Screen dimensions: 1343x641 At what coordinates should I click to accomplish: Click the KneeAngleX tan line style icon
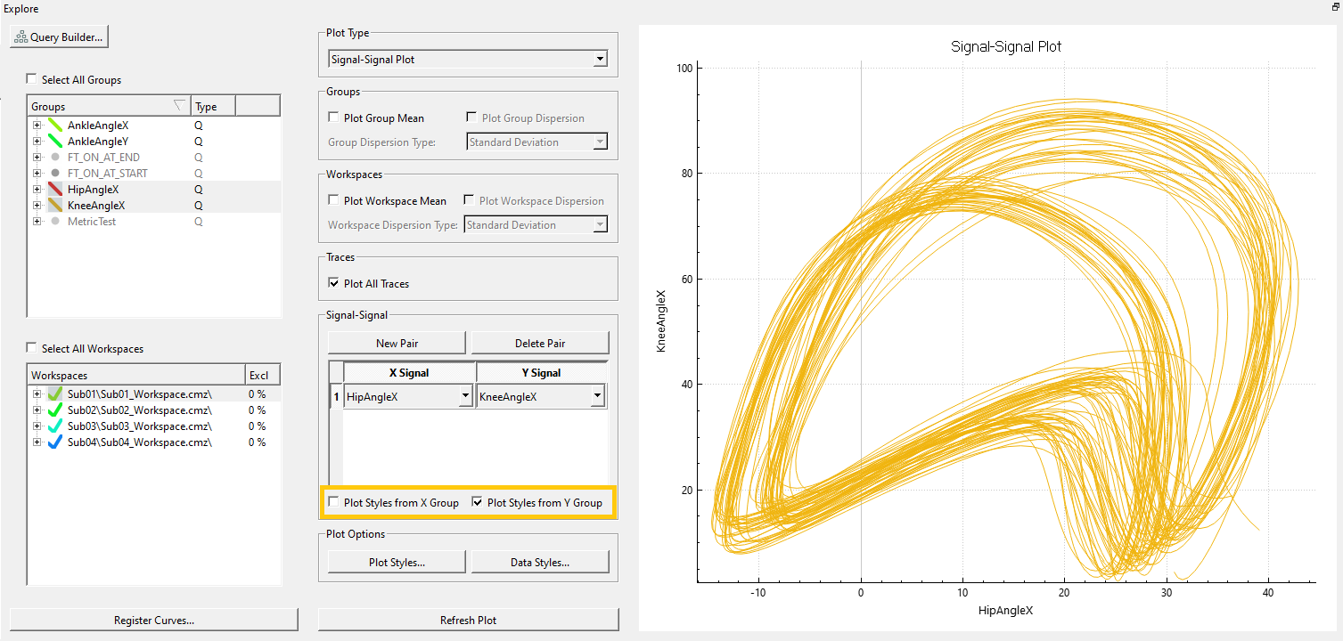[x=54, y=206]
